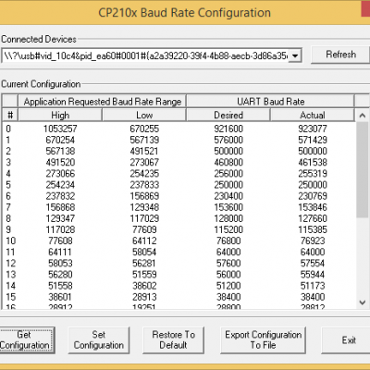Select Low value 117029

pos(144,218)
